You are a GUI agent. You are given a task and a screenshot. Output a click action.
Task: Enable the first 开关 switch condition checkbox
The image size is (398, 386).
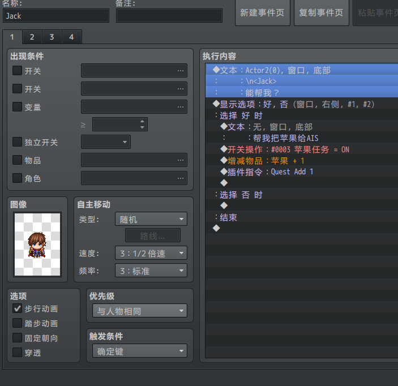[x=17, y=71]
